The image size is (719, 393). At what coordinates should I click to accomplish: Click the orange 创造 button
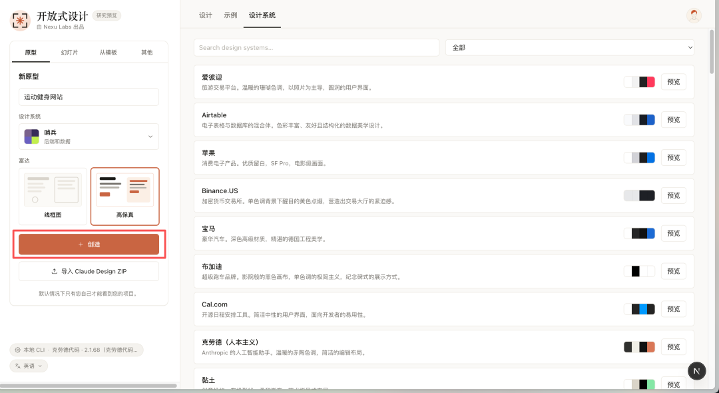coord(89,244)
